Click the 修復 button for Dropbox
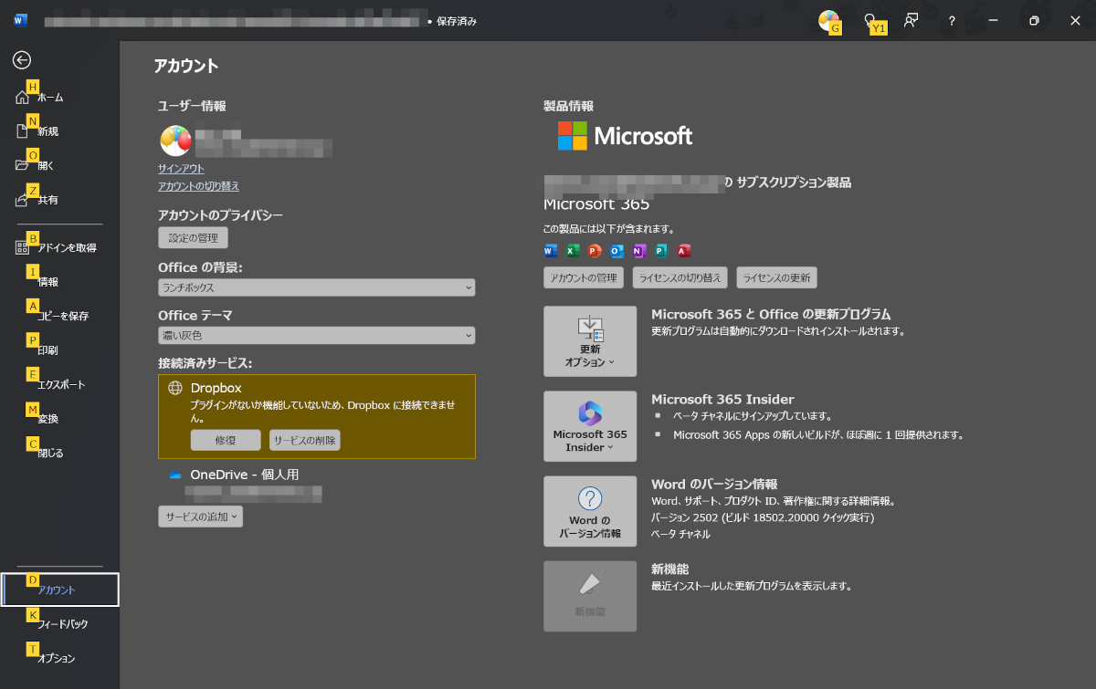 coord(225,439)
